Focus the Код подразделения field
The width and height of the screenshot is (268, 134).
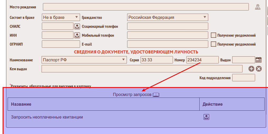(244, 78)
